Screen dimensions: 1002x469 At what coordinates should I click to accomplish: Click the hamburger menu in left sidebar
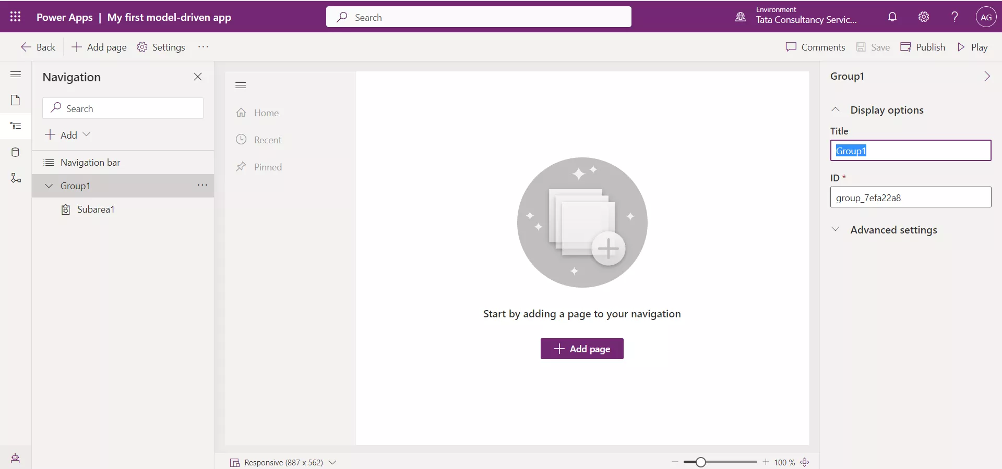tap(16, 75)
